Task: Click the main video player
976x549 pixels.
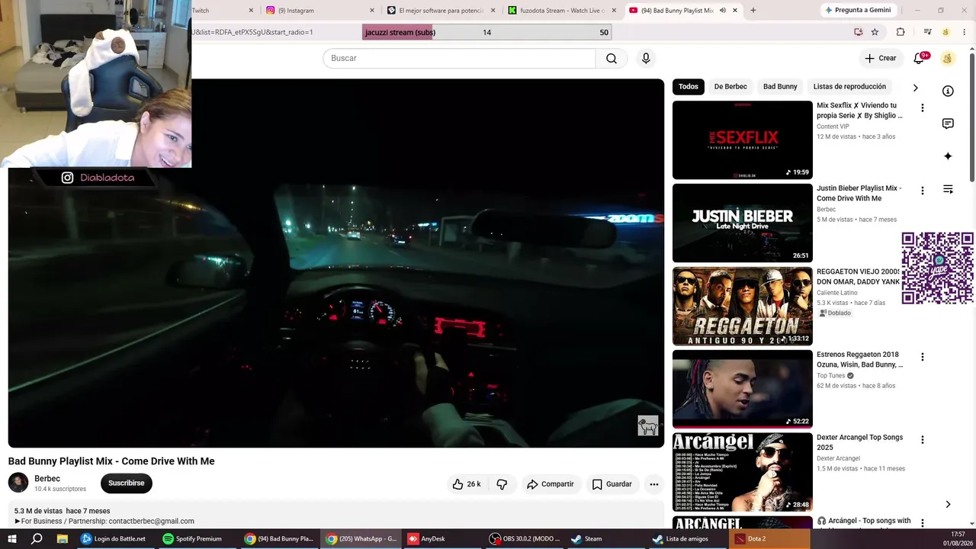Action: point(336,263)
